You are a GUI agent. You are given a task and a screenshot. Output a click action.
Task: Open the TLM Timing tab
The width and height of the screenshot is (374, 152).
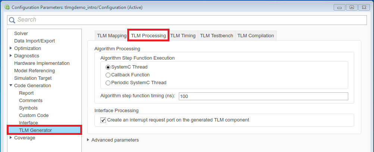(183, 36)
